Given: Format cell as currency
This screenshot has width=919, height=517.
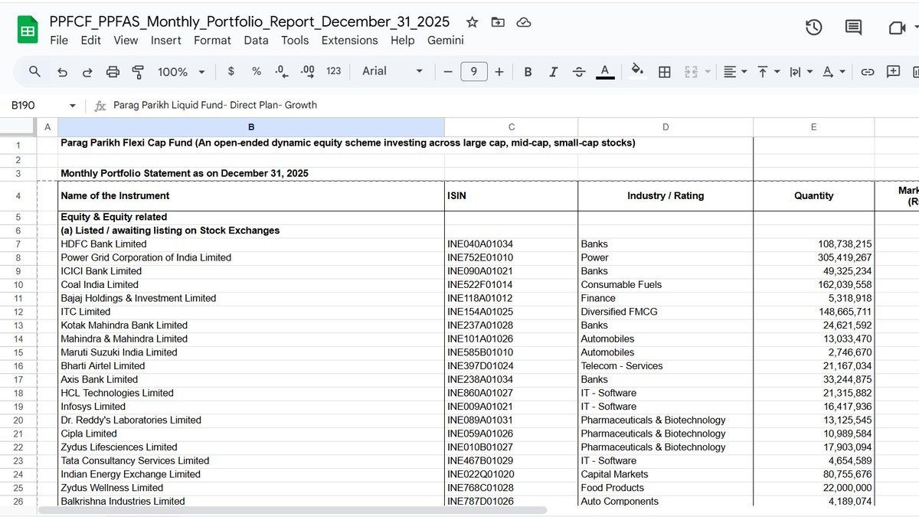Looking at the screenshot, I should (x=231, y=71).
